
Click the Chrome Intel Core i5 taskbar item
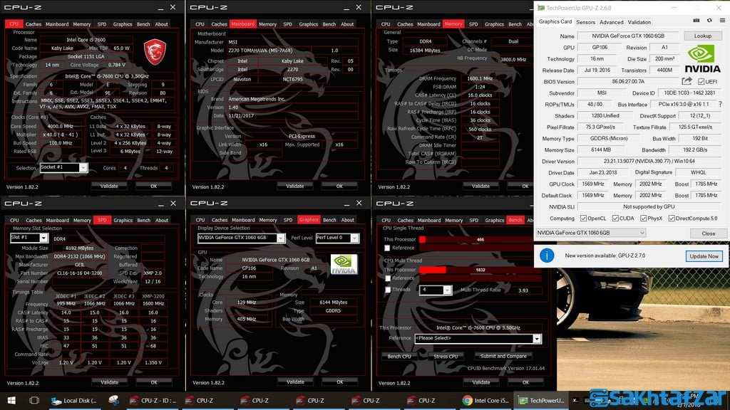click(486, 400)
